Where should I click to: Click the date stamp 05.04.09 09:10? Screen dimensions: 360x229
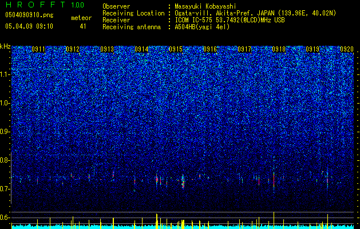29,26
